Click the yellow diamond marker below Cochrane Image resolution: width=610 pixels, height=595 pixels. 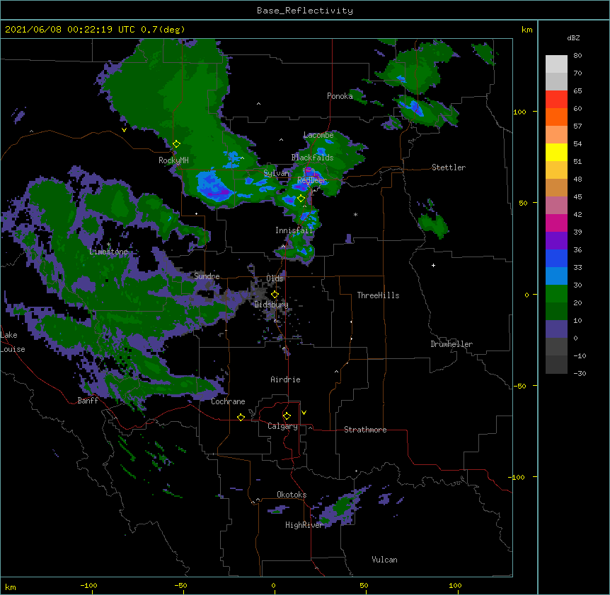click(x=241, y=417)
